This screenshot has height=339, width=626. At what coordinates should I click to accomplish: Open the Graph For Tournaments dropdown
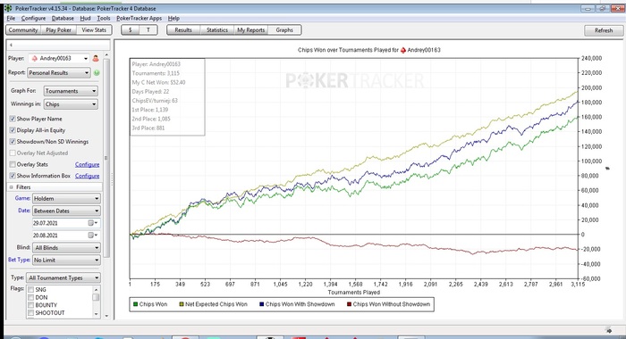click(x=71, y=91)
